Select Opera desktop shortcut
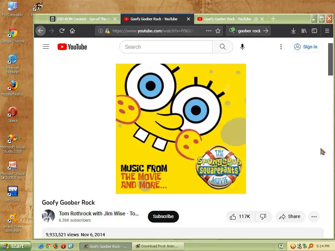Viewport: 335px width, 251px height. pyautogui.click(x=13, y=115)
